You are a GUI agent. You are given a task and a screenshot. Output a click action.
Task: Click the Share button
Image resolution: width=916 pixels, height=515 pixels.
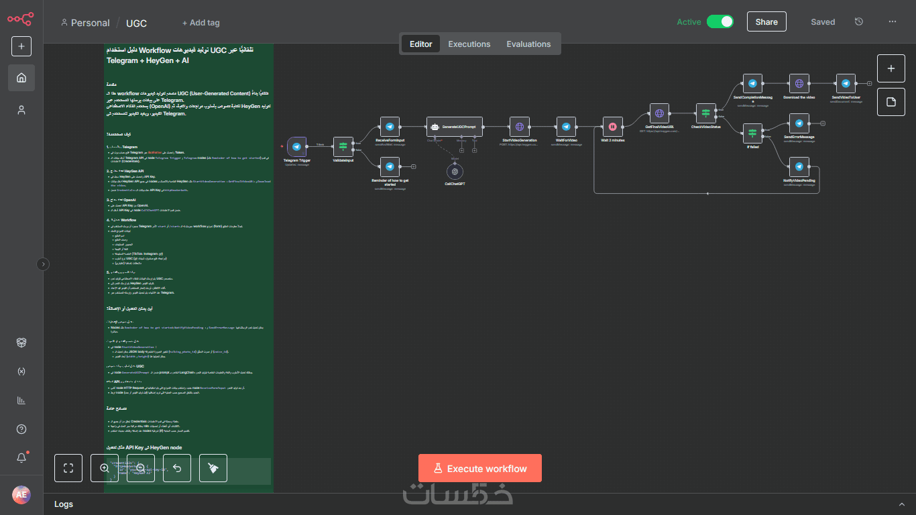(x=766, y=22)
